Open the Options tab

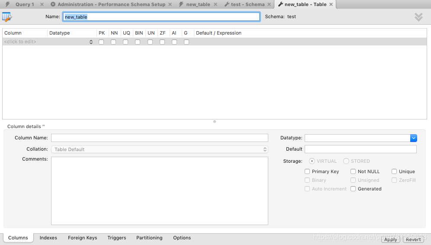click(182, 238)
